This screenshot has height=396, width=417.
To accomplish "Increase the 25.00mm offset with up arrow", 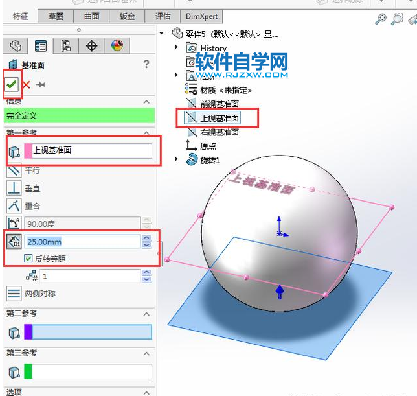I will (147, 239).
